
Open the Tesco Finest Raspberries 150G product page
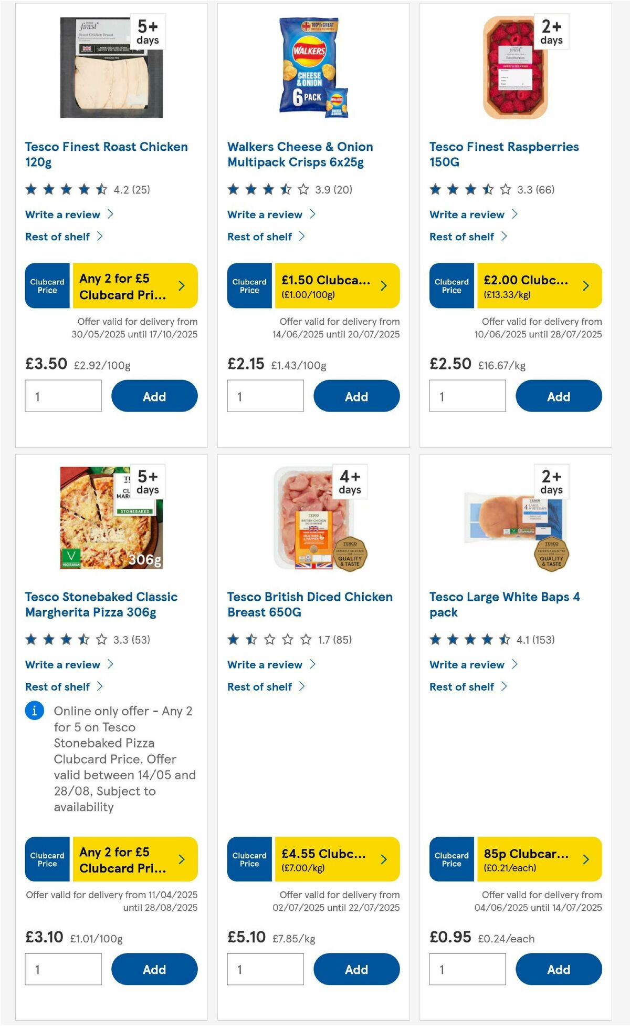tap(504, 154)
